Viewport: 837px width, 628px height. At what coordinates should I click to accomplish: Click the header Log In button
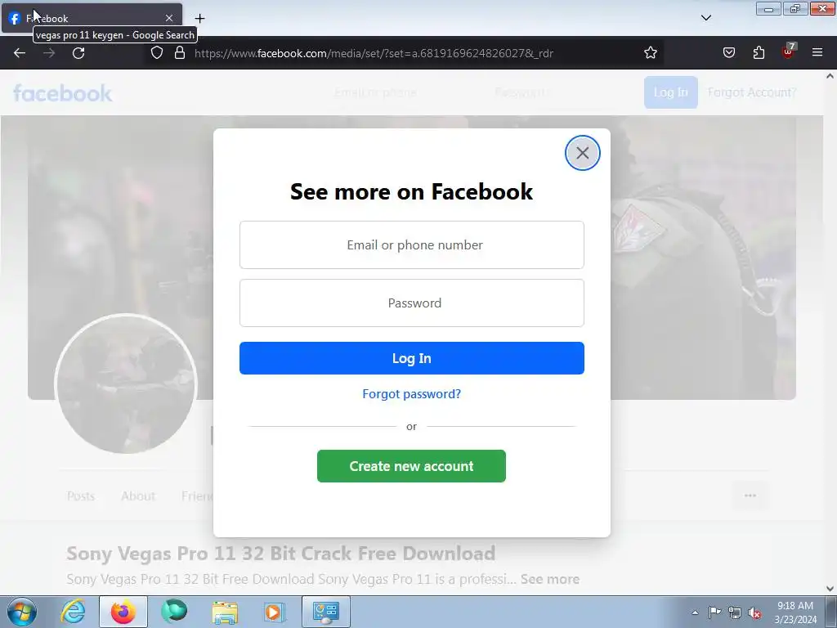pos(670,92)
